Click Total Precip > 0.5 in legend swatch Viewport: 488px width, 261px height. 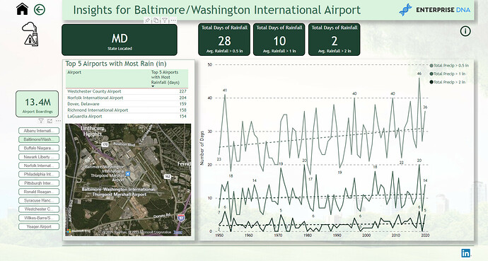point(431,66)
